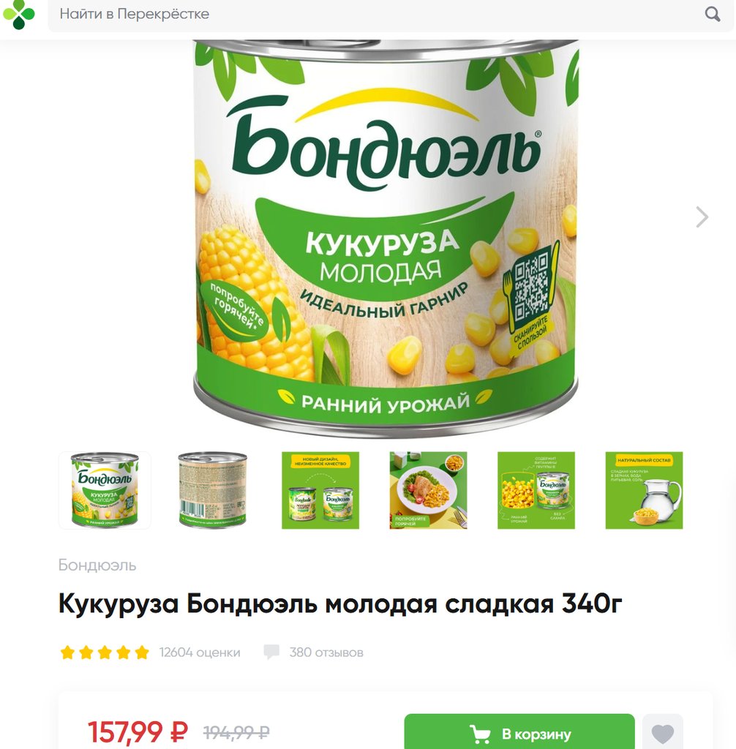Open thumbnail about vitamins and corn
736x749 pixels.
click(x=536, y=490)
